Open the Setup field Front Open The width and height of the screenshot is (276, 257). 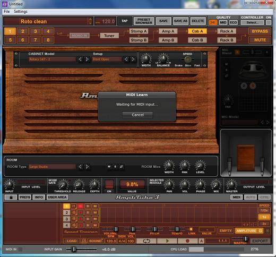coord(107,59)
